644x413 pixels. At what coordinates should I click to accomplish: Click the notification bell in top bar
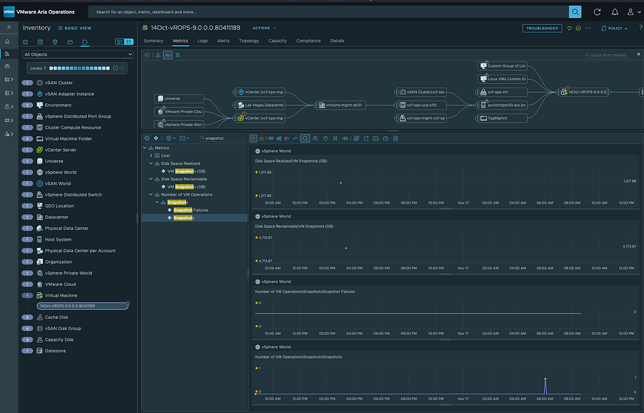tap(614, 11)
